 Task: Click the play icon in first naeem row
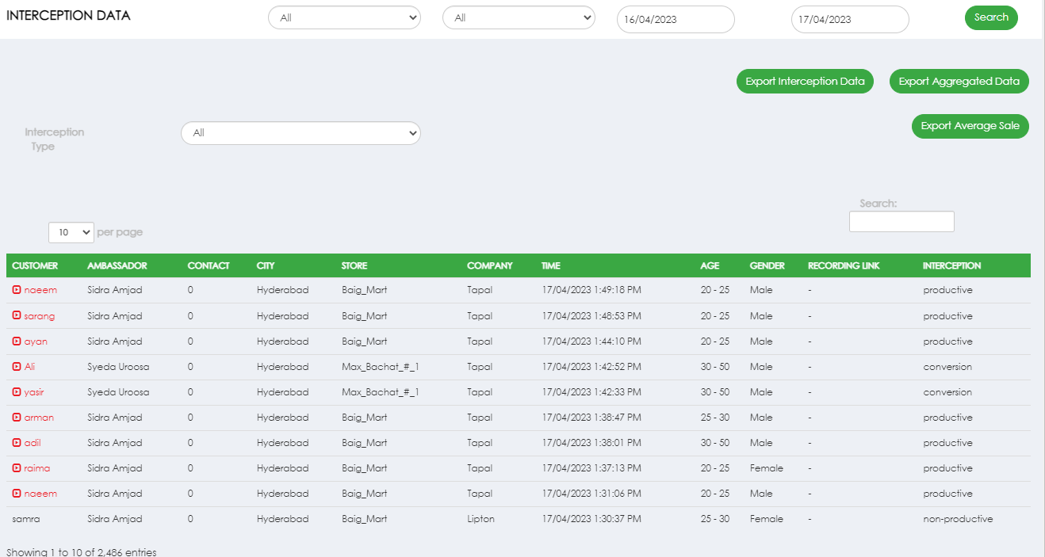pos(17,290)
